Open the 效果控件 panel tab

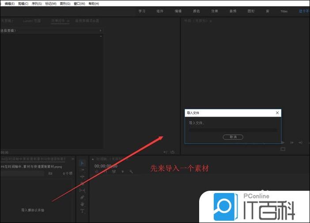pyautogui.click(x=58, y=21)
